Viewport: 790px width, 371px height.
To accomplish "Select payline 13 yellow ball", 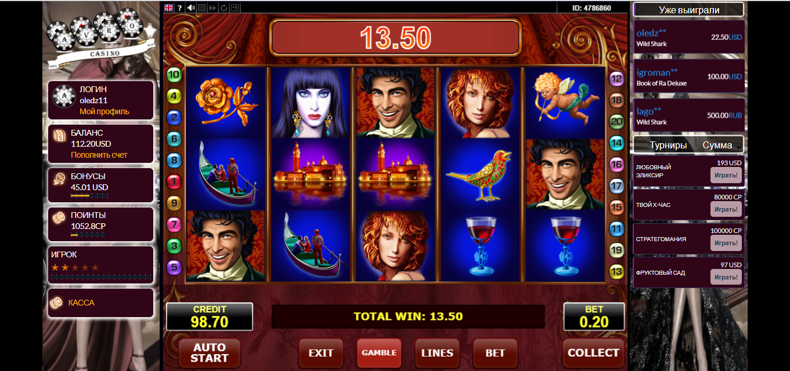I will click(616, 271).
